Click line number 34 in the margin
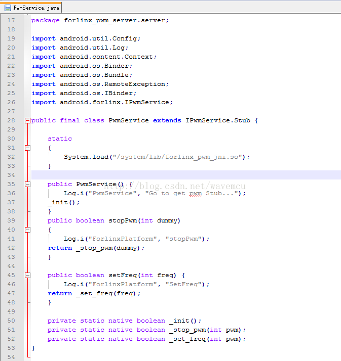The width and height of the screenshot is (341, 361). click(x=11, y=175)
